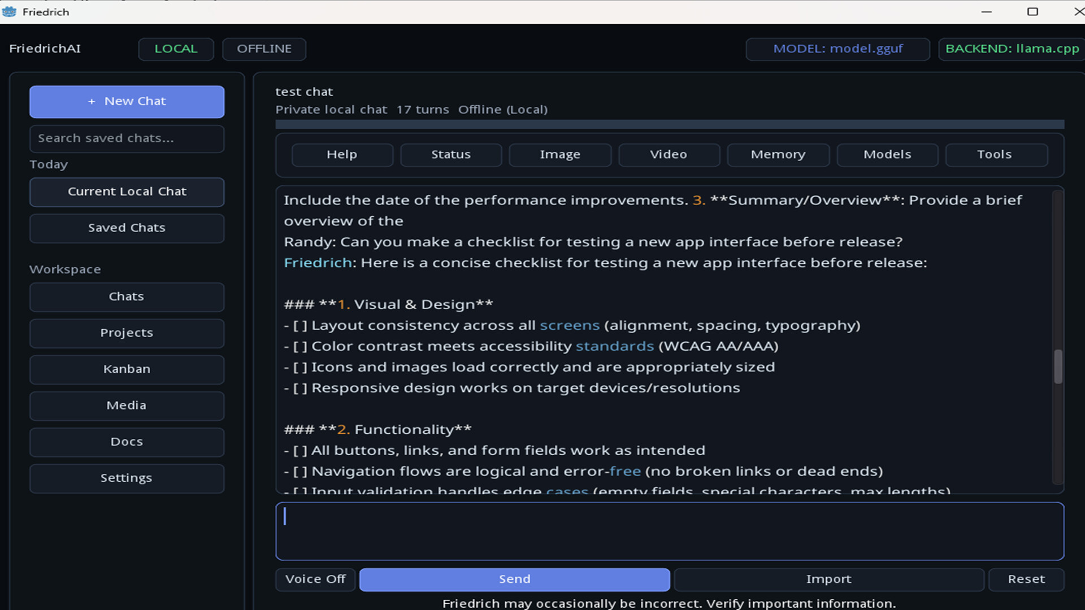
Task: Select the BACKEND: llama.cpp indicator
Action: (1012, 49)
